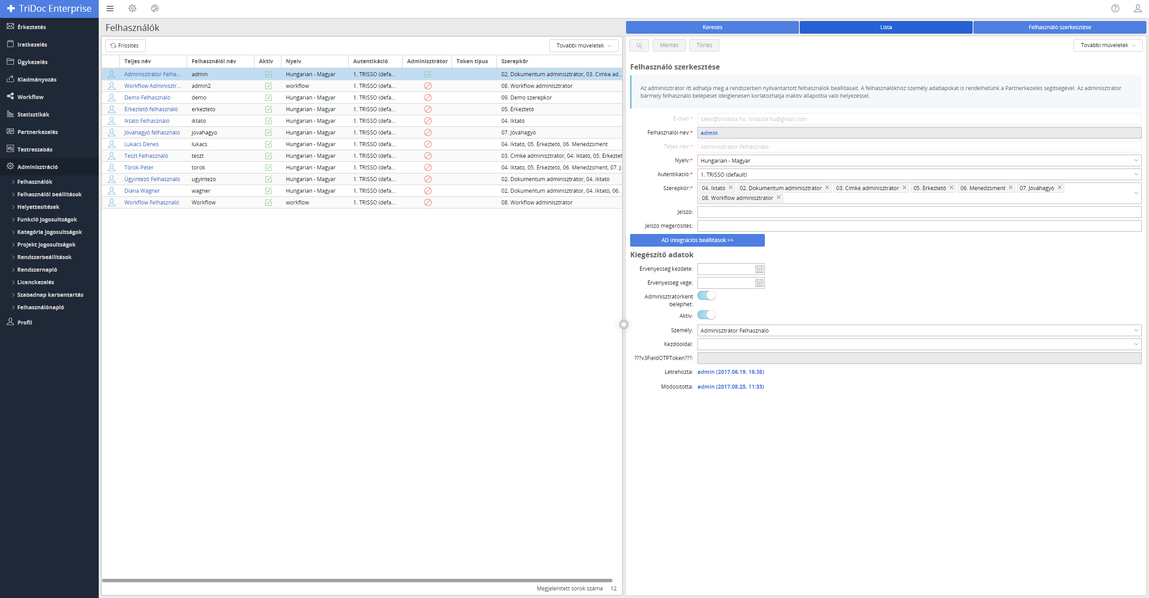Open the Lukacs Denes user link
The image size is (1149, 598).
coord(141,144)
